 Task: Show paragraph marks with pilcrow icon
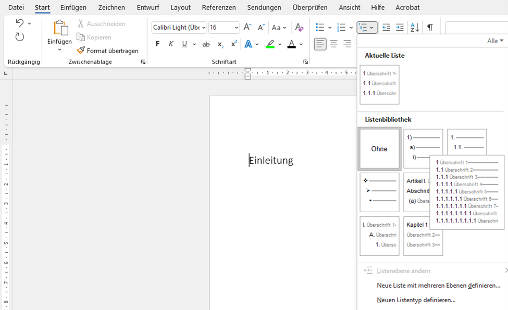(x=430, y=28)
